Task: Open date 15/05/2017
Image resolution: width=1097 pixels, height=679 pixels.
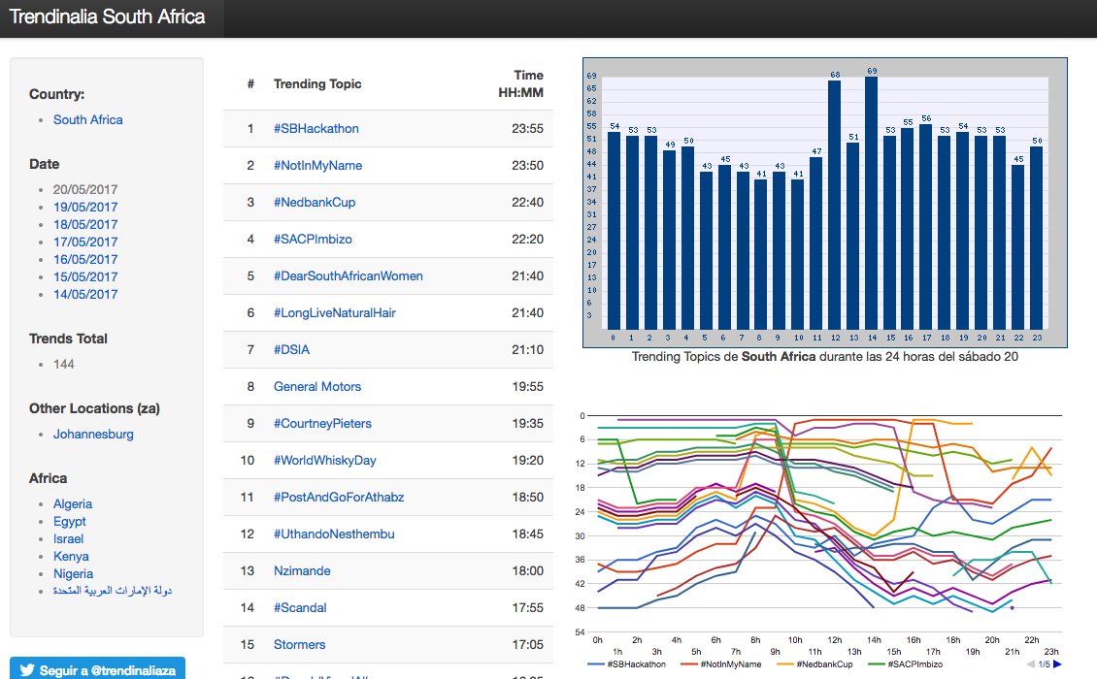Action: (85, 276)
